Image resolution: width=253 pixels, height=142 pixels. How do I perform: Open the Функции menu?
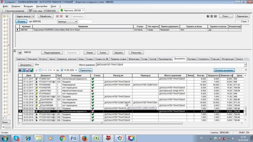(28, 6)
